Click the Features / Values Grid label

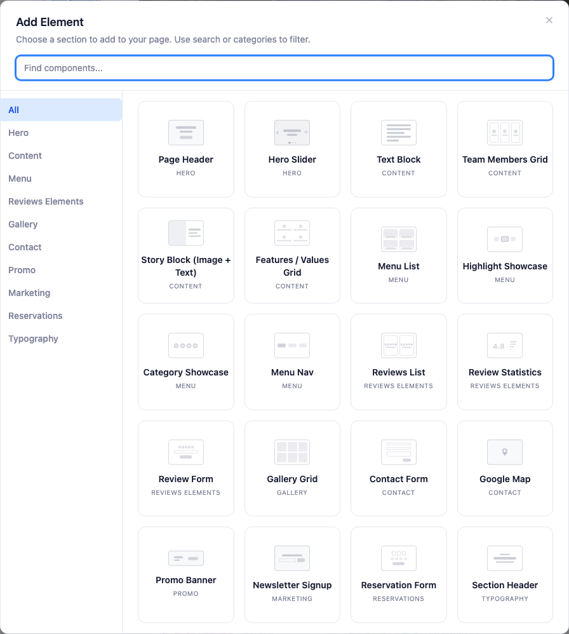292,266
